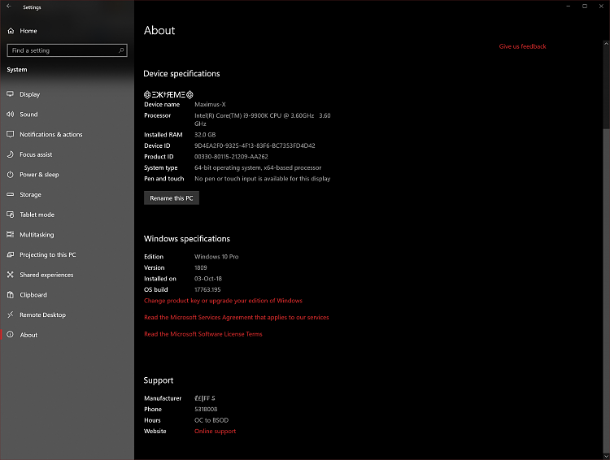Click the scrollbar down arrow
The width and height of the screenshot is (610, 460).
pyautogui.click(x=606, y=456)
